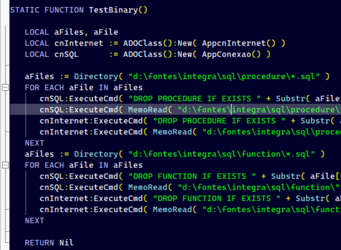The height and width of the screenshot is (250, 341).
Task: Click the "LOCAL aFiles, aFile" declaration line
Action: [x=71, y=32]
